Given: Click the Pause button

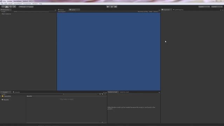Looking at the screenshot, I should 112,7.
